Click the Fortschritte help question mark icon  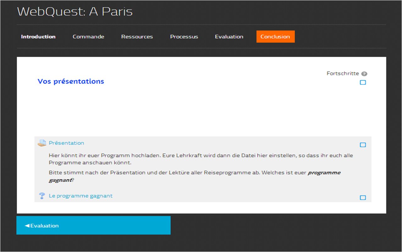click(x=364, y=74)
